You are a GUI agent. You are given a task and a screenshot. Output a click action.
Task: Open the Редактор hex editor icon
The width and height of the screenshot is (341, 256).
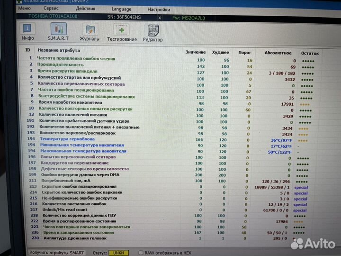click(x=153, y=32)
